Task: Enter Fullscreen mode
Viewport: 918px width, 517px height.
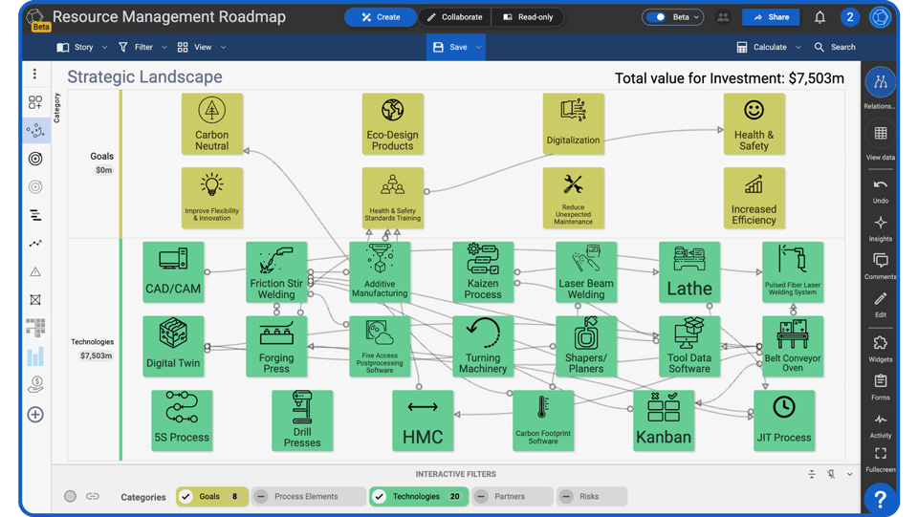Action: point(880,454)
